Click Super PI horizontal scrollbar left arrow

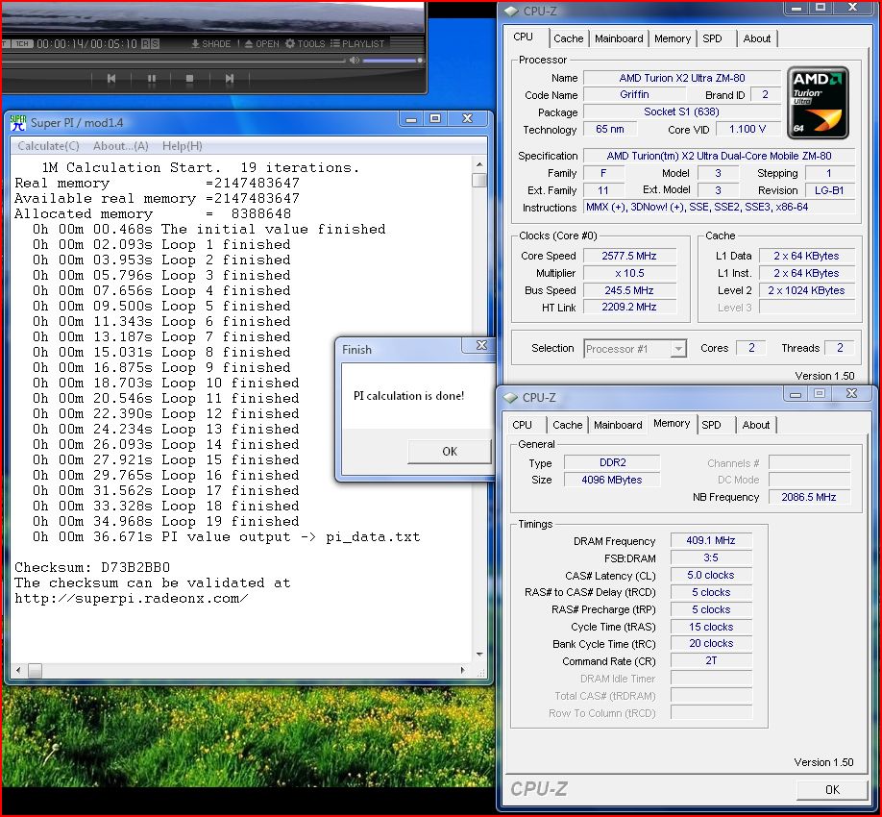click(x=18, y=670)
